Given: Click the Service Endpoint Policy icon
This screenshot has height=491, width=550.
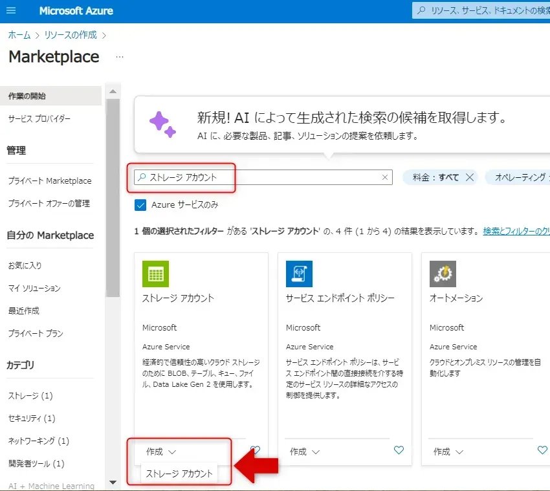Looking at the screenshot, I should click(x=299, y=274).
